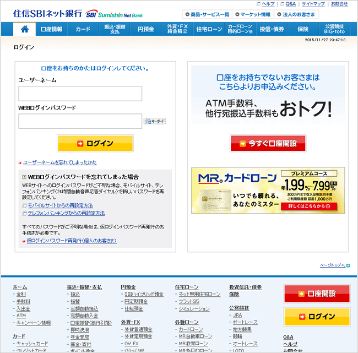This screenshot has width=358, height=353.
Task: Select the 振込・振替 支払 tab
Action: [x=115, y=29]
